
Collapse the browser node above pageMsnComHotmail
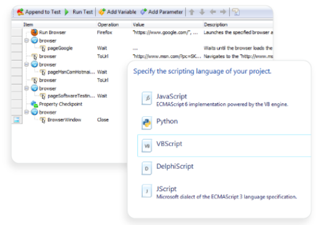point(26,65)
